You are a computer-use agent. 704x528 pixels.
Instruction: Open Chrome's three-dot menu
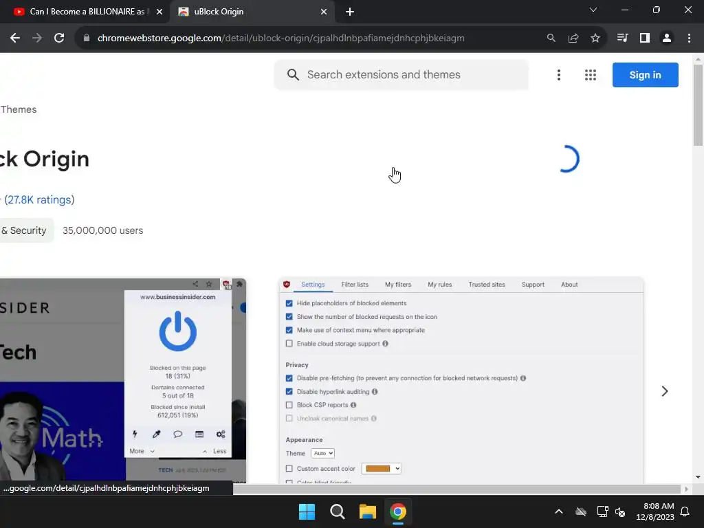point(689,38)
